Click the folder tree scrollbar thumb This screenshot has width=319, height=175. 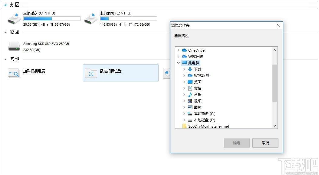pyautogui.click(x=275, y=83)
